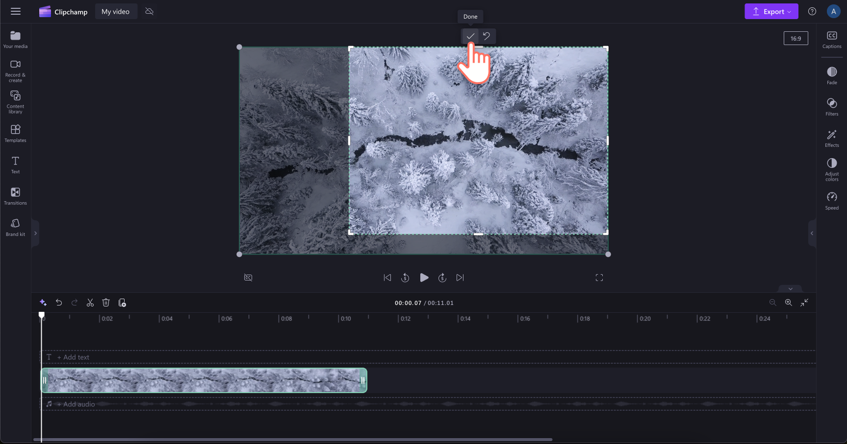Delete the selected clip
The height and width of the screenshot is (444, 847).
106,303
